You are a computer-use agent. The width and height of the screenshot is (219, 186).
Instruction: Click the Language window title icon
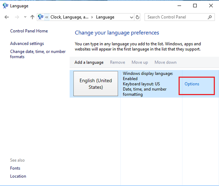5,6
